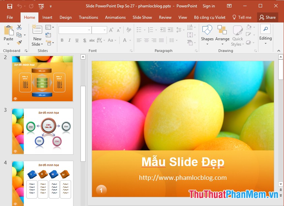Open the Font Color picker

tap(129, 40)
